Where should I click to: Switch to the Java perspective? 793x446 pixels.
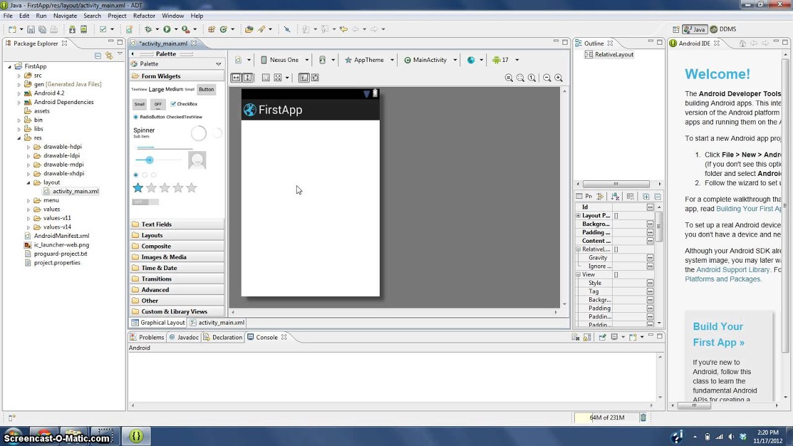click(694, 29)
